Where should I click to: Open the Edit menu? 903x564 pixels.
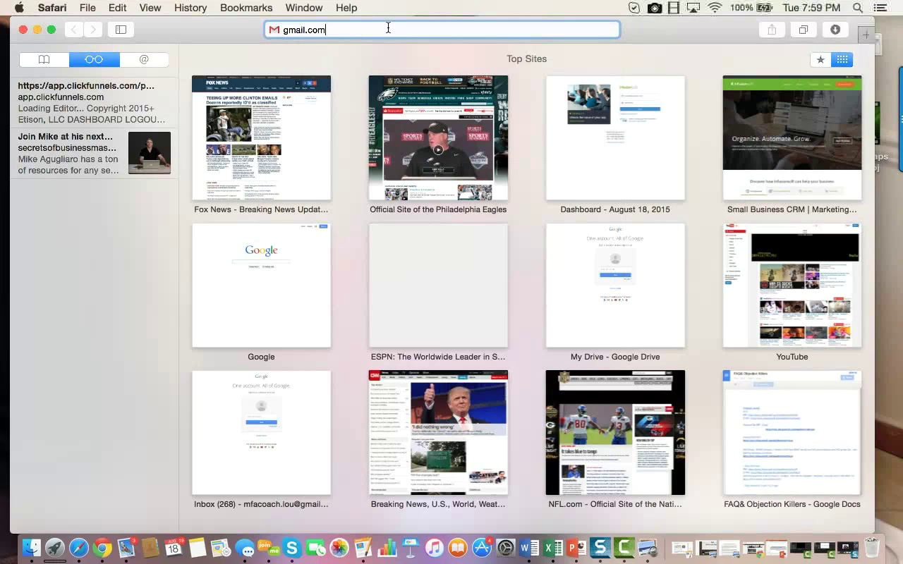pyautogui.click(x=117, y=8)
